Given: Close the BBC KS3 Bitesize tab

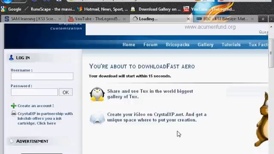Looking at the screenshot, I should click(x=252, y=19).
